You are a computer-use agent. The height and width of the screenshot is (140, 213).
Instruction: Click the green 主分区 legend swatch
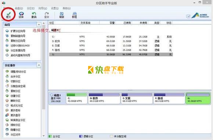(50, 136)
